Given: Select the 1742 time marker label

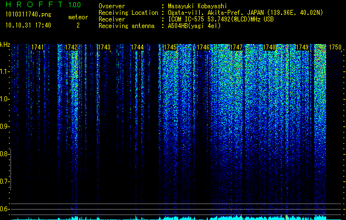Looking at the screenshot, I should pyautogui.click(x=71, y=47).
